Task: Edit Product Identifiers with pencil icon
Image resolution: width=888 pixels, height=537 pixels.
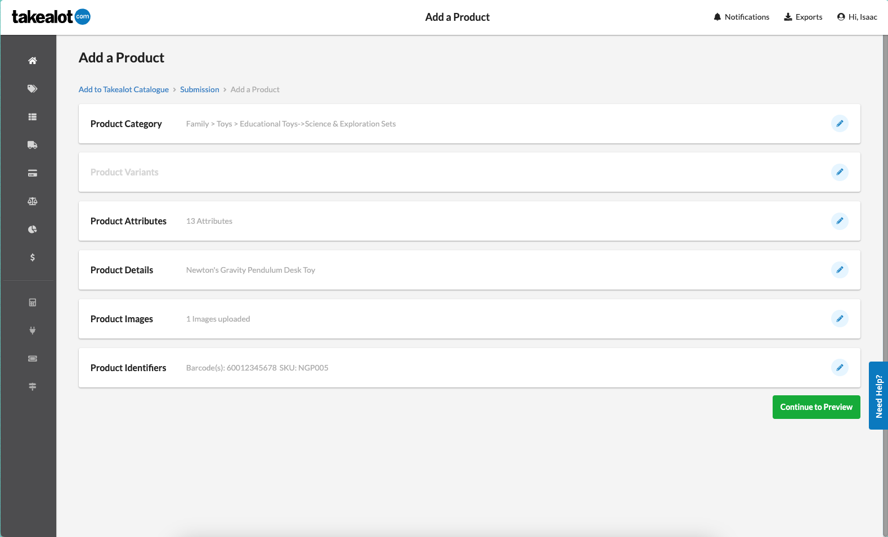Action: (840, 368)
